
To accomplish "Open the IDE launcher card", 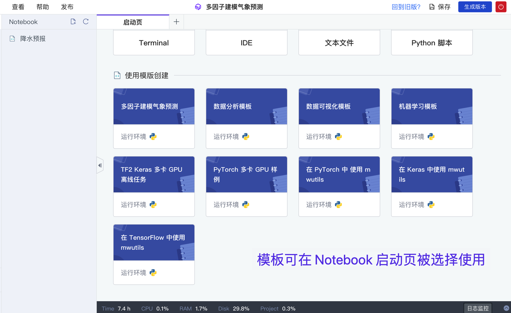I will (x=247, y=43).
